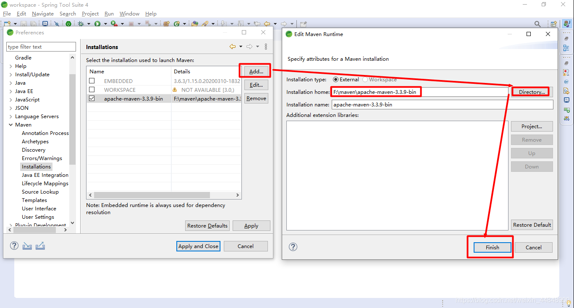
Task: Select the Workspace installation type radio
Action: pos(365,79)
